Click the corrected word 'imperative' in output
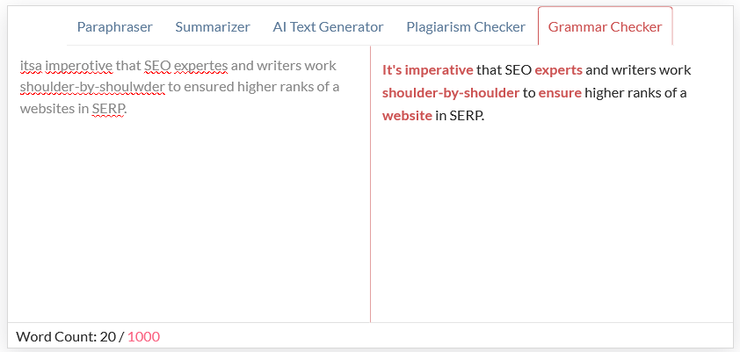The image size is (740, 352). 439,71
